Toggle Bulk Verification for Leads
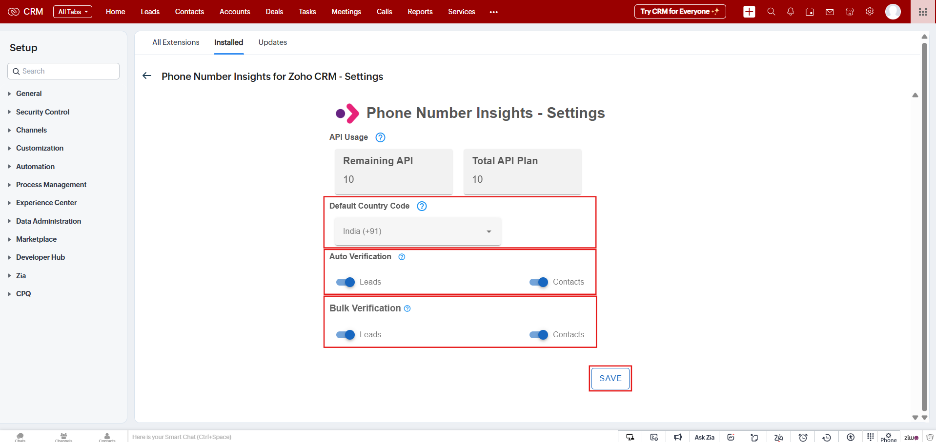This screenshot has height=442, width=936. pos(346,335)
